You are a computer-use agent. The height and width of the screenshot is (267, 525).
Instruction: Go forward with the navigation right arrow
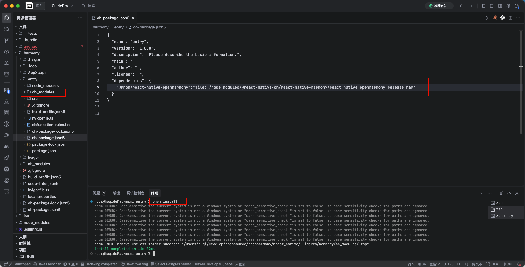point(470,6)
